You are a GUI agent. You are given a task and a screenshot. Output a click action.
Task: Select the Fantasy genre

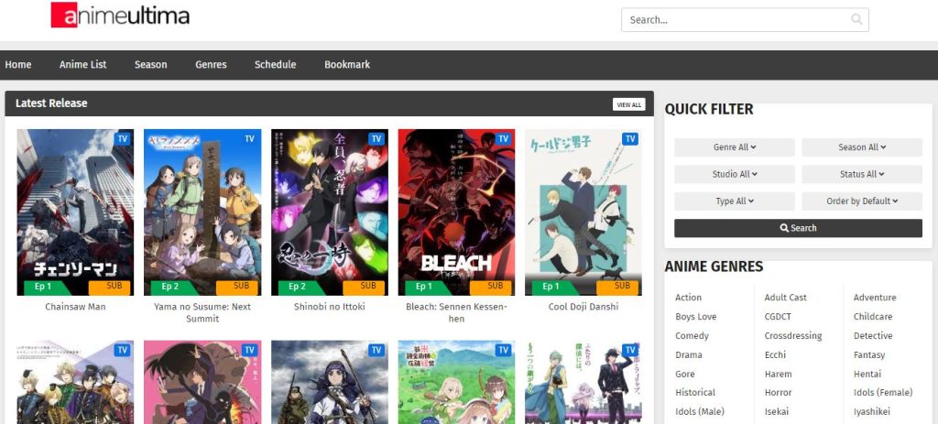tap(869, 355)
